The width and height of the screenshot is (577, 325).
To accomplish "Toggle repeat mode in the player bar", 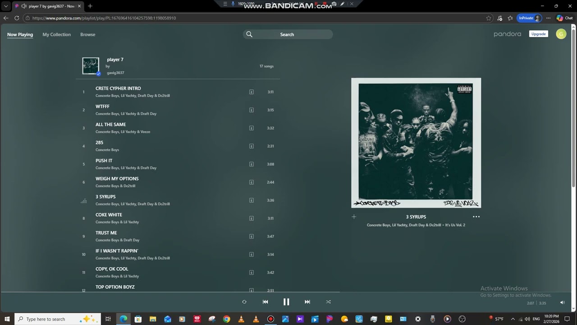I will [244, 302].
